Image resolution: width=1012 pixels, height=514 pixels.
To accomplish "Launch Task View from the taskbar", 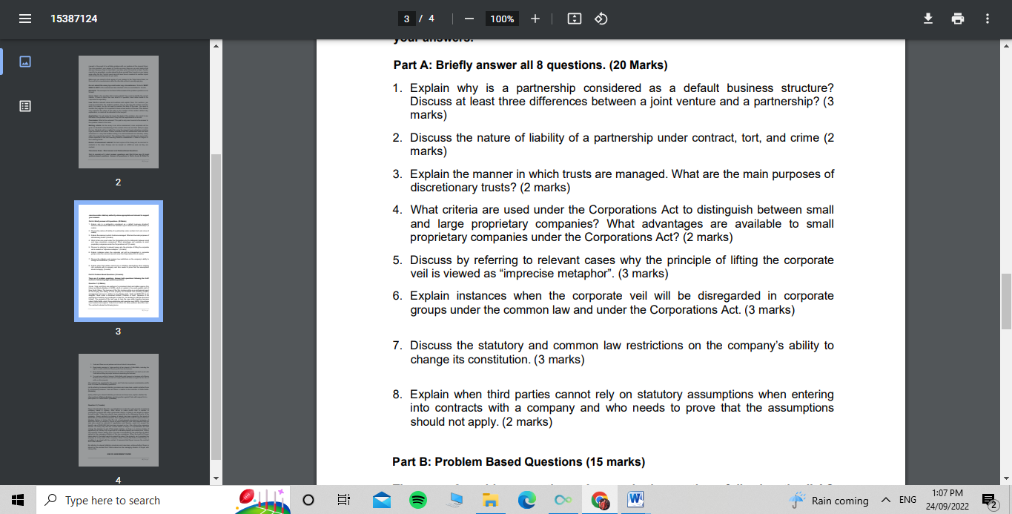I will point(343,500).
